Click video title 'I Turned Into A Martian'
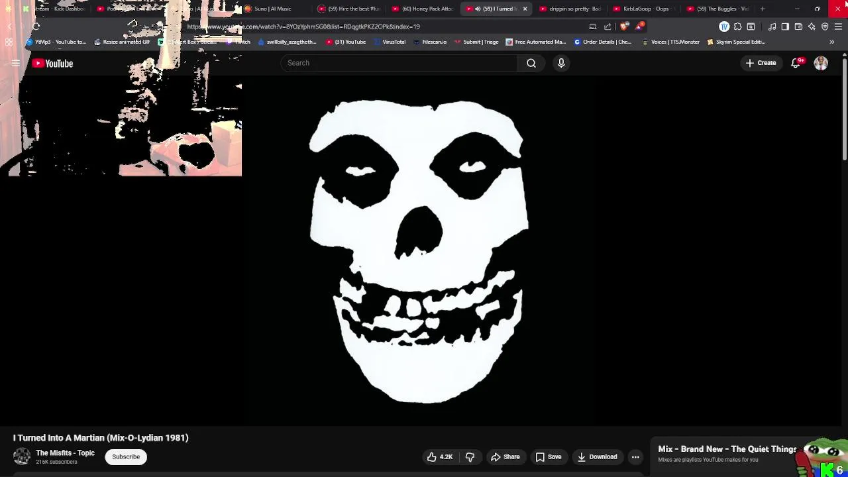Screen dimensions: 848x477 point(101,438)
